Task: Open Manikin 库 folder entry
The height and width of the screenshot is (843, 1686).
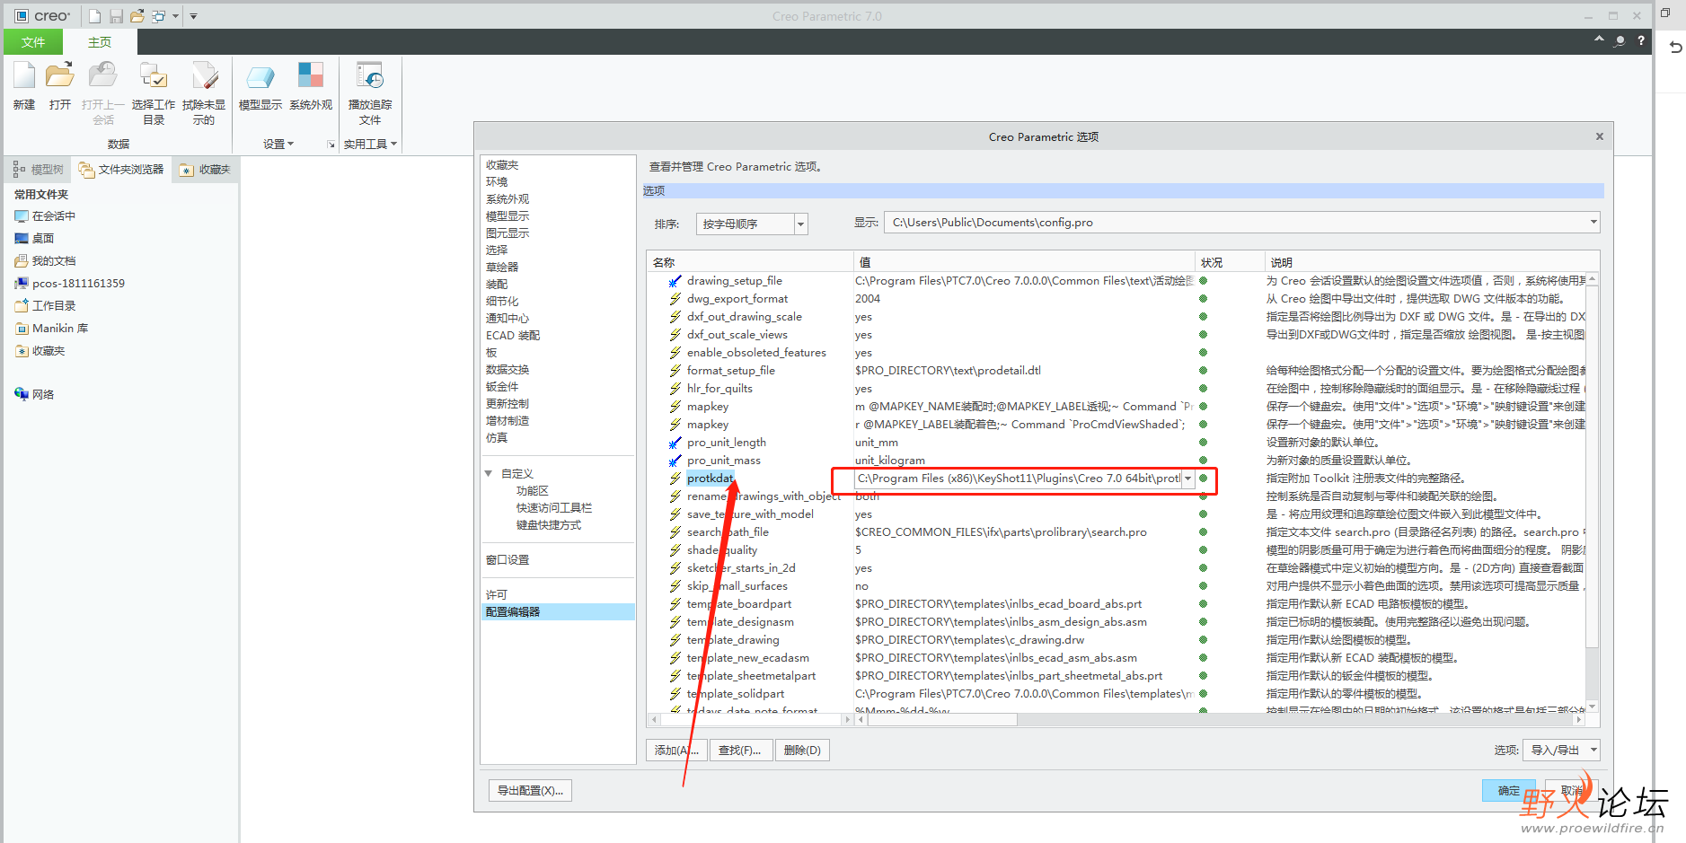Action: 51,329
